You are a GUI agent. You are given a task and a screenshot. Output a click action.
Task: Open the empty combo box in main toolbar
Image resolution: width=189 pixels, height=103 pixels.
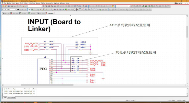pos(35,6)
